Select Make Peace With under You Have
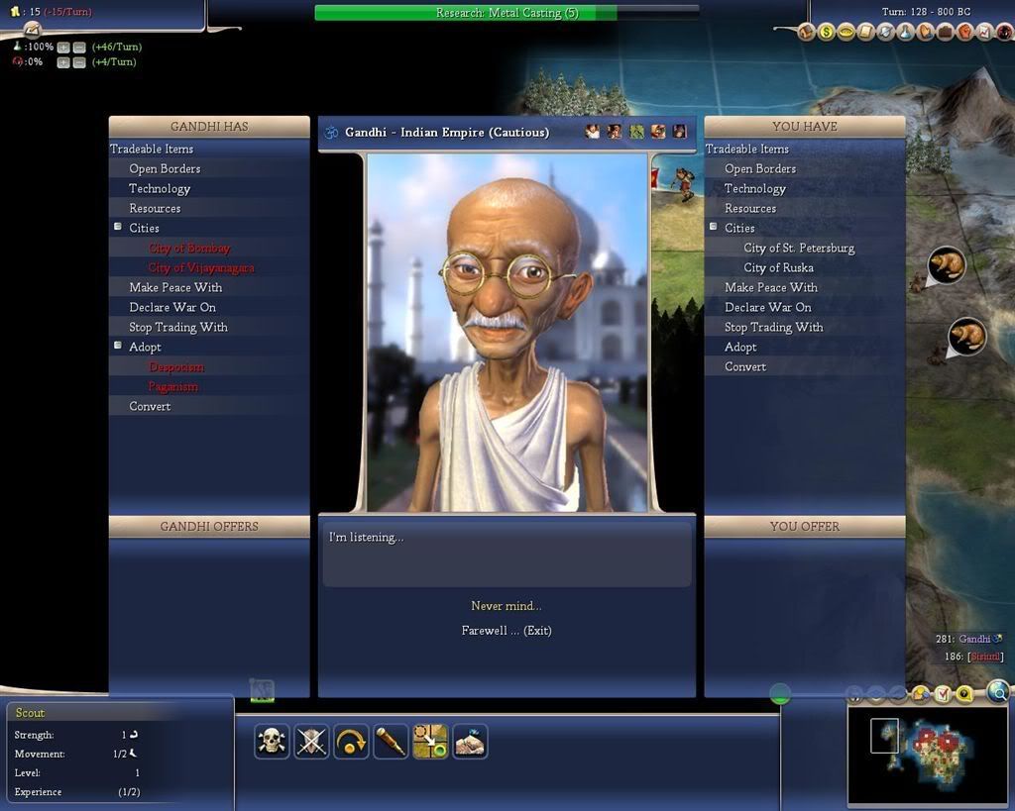The image size is (1015, 811). tap(771, 288)
